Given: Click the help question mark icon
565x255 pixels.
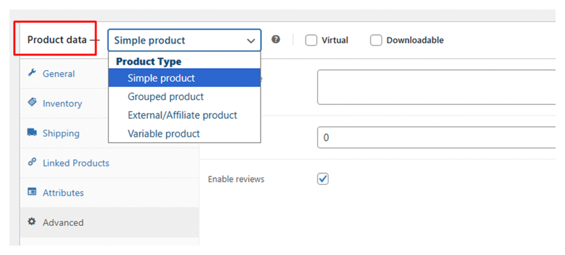Looking at the screenshot, I should coord(276,40).
